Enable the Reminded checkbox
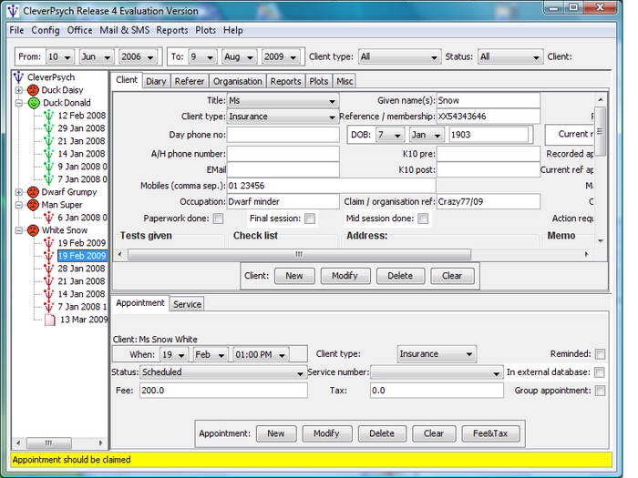638x478 pixels. (x=600, y=354)
